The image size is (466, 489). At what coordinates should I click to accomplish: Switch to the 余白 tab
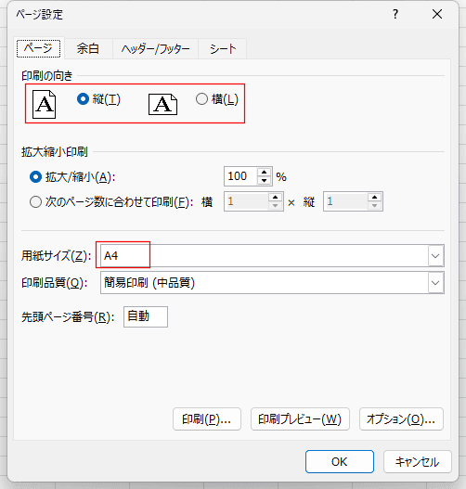click(88, 48)
